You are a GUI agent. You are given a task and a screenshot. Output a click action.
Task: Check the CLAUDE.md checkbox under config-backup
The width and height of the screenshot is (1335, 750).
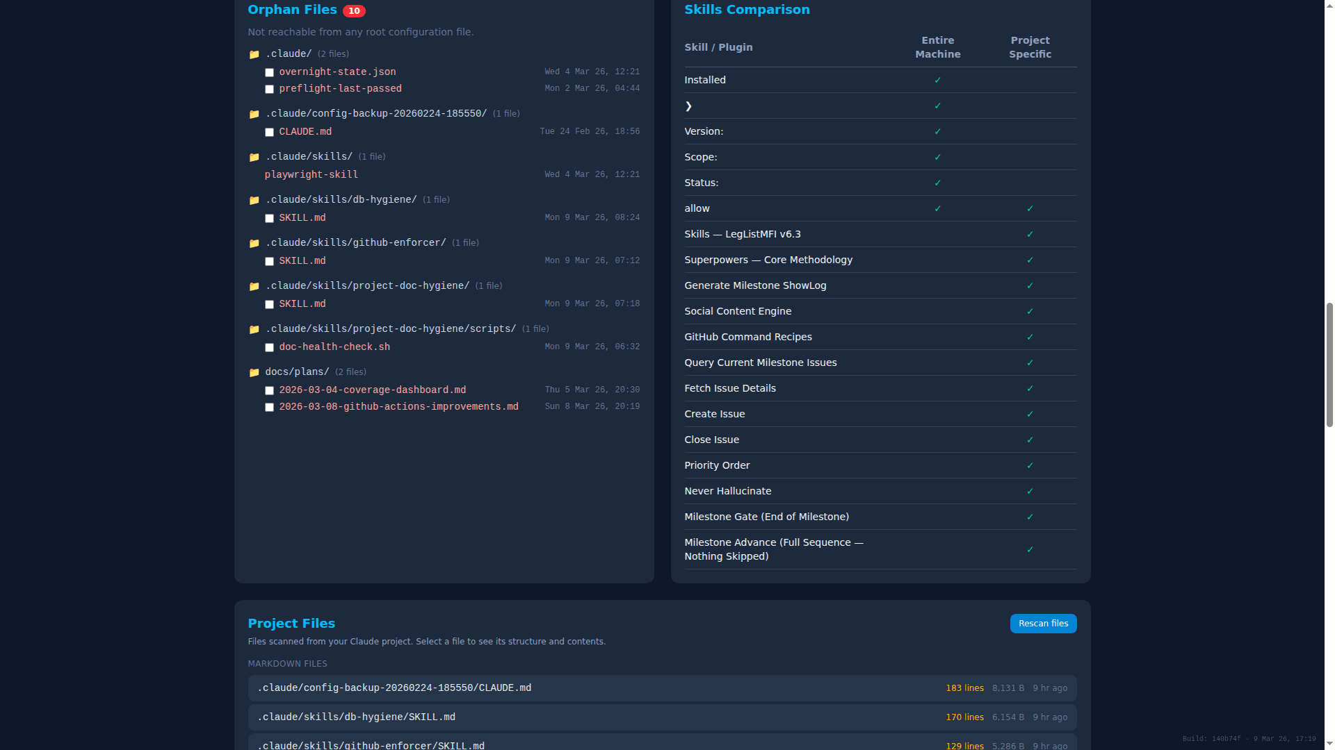click(269, 132)
